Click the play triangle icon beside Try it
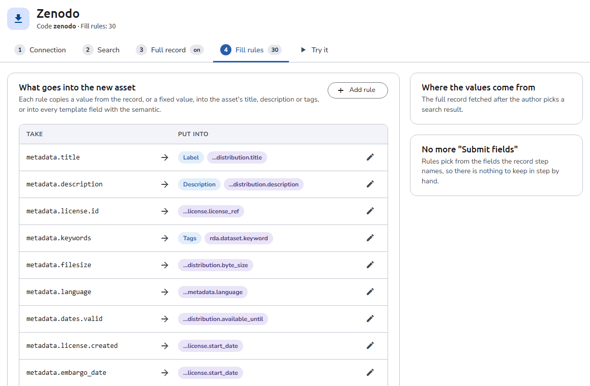This screenshot has height=386, width=590. tap(303, 50)
